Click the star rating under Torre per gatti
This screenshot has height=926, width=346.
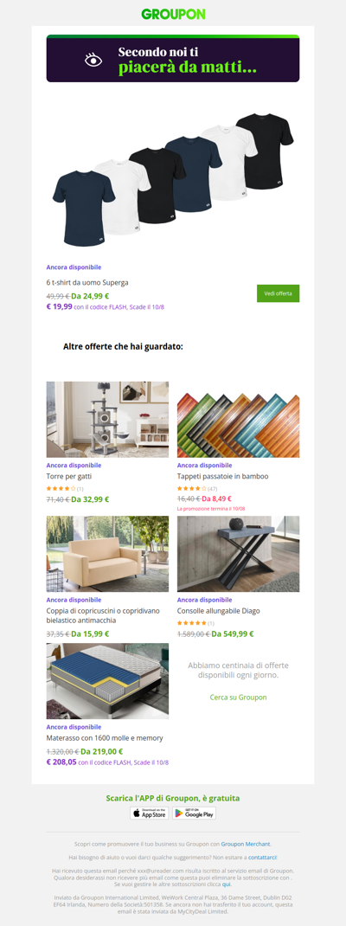click(61, 489)
